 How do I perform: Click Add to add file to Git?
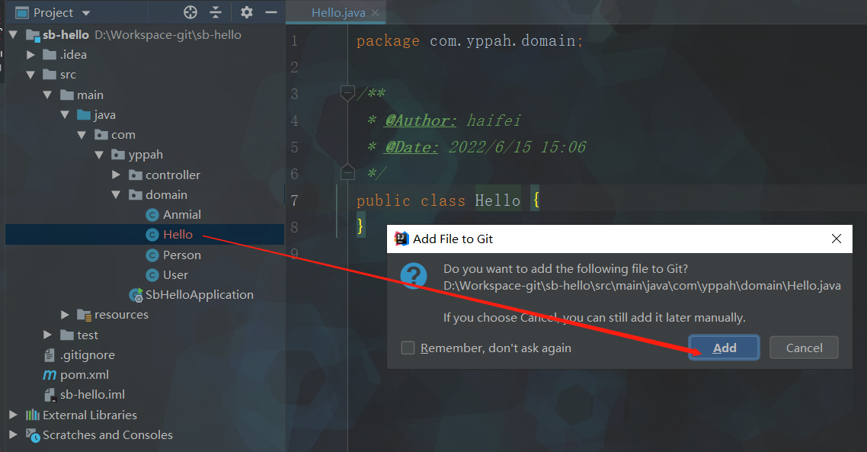click(x=724, y=348)
